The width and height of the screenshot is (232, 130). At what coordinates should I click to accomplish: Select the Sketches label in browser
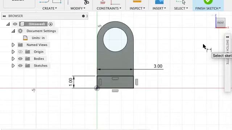(41, 66)
